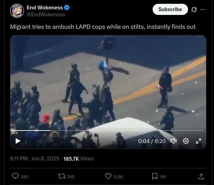Open the Grok explain icon

(194, 9)
